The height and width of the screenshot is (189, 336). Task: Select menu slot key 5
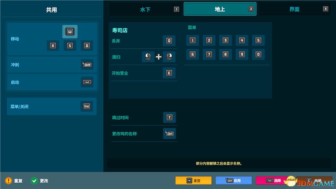[258, 40]
